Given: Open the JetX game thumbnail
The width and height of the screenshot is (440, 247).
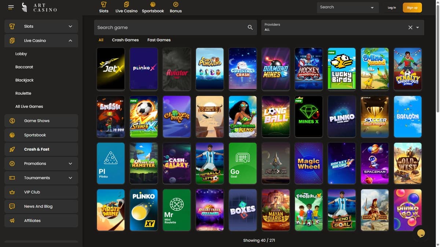Looking at the screenshot, I should pos(111,69).
